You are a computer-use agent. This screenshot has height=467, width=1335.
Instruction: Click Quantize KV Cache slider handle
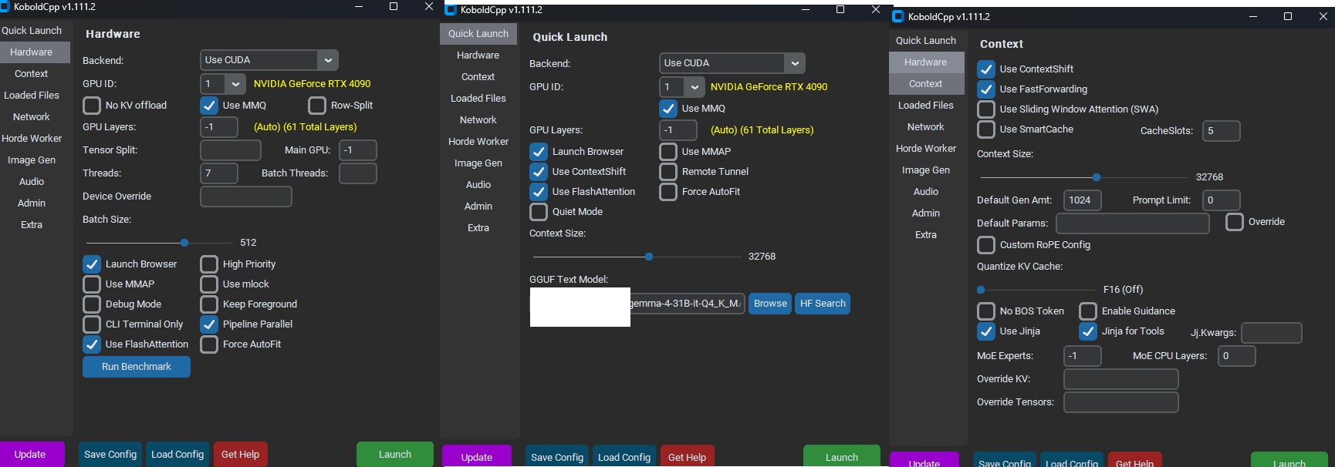click(981, 290)
